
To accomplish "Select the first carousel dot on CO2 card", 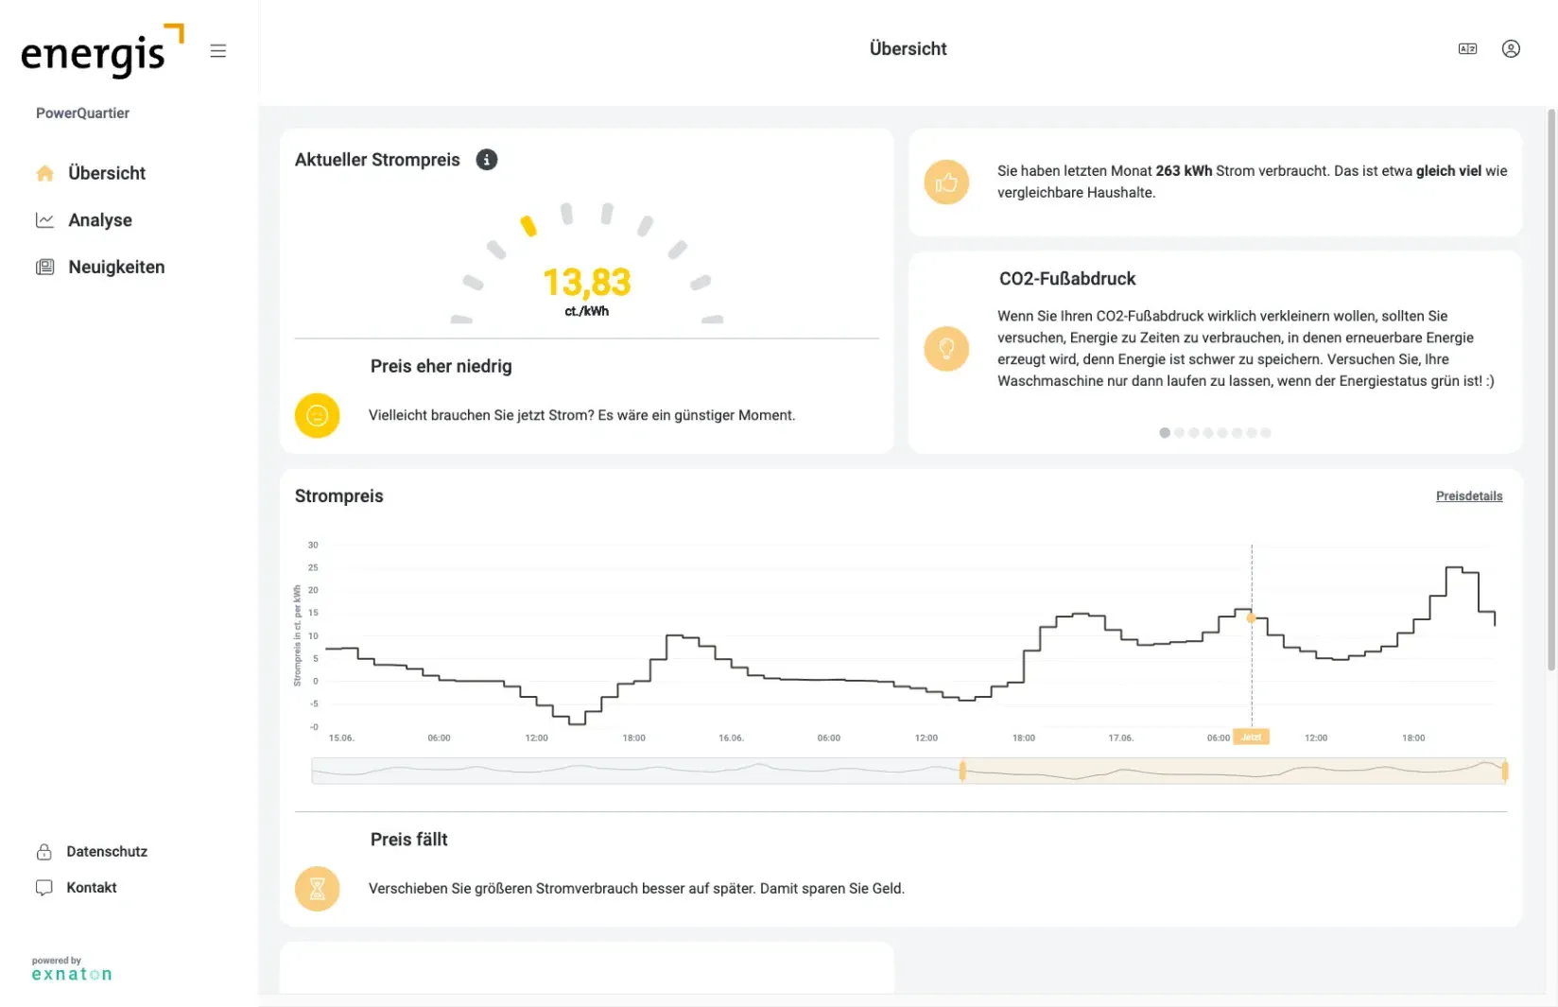I will click(x=1165, y=432).
